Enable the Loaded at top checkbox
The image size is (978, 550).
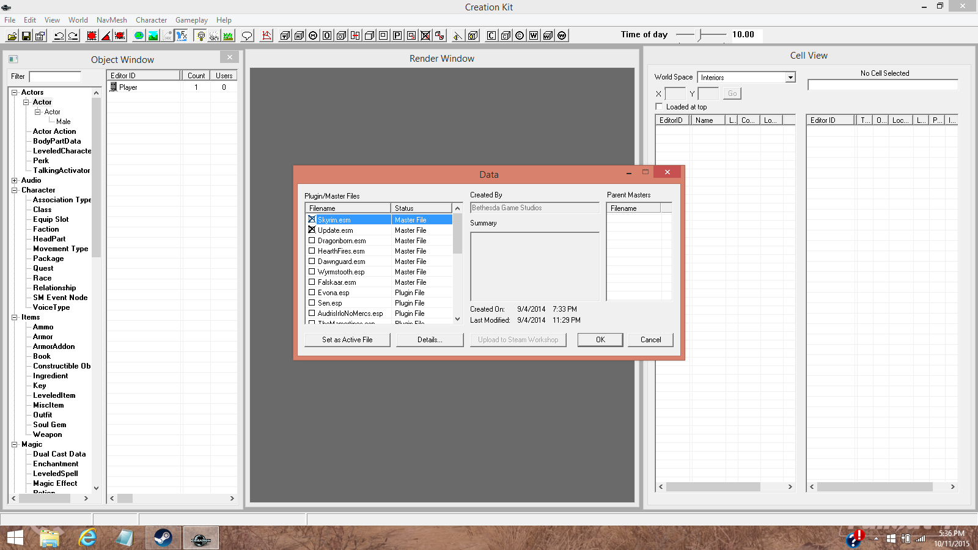click(659, 106)
